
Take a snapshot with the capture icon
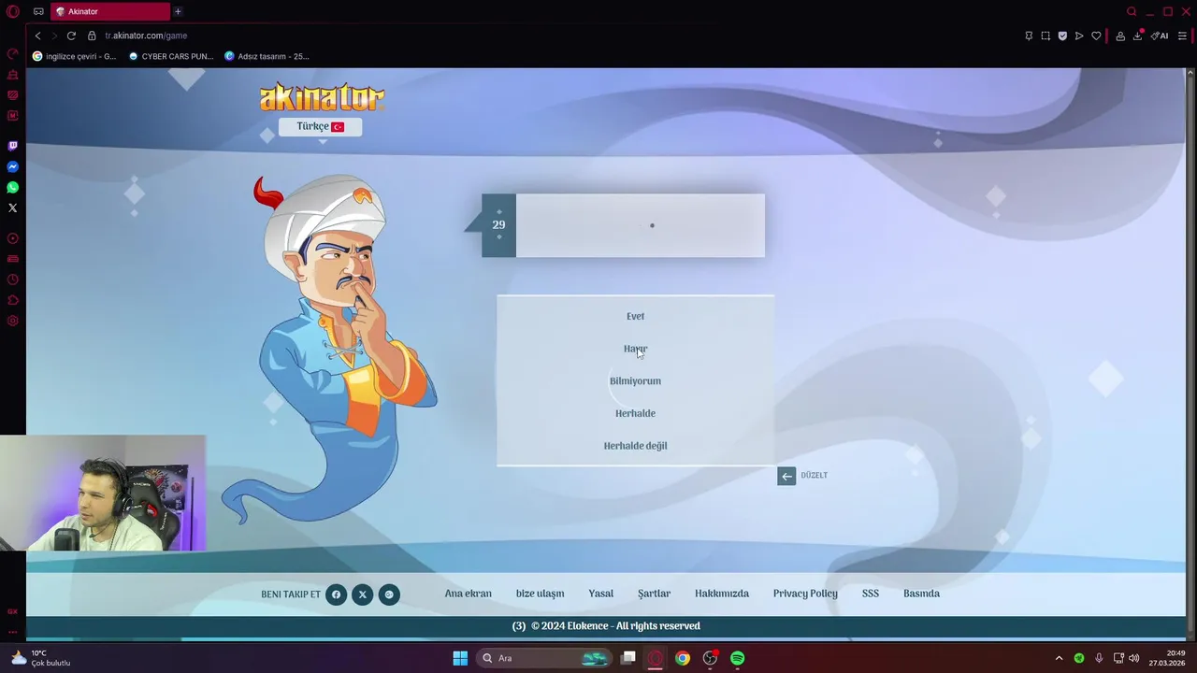[1046, 36]
